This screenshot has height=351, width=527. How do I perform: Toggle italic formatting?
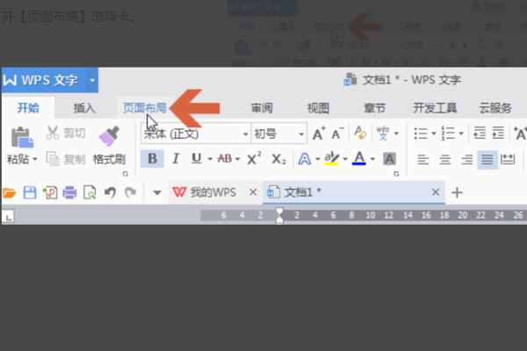click(175, 159)
